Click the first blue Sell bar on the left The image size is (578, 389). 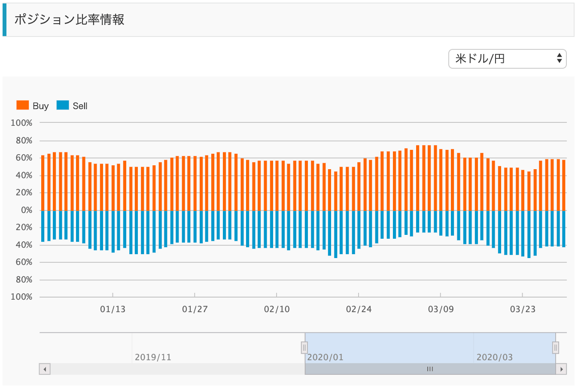coord(43,226)
